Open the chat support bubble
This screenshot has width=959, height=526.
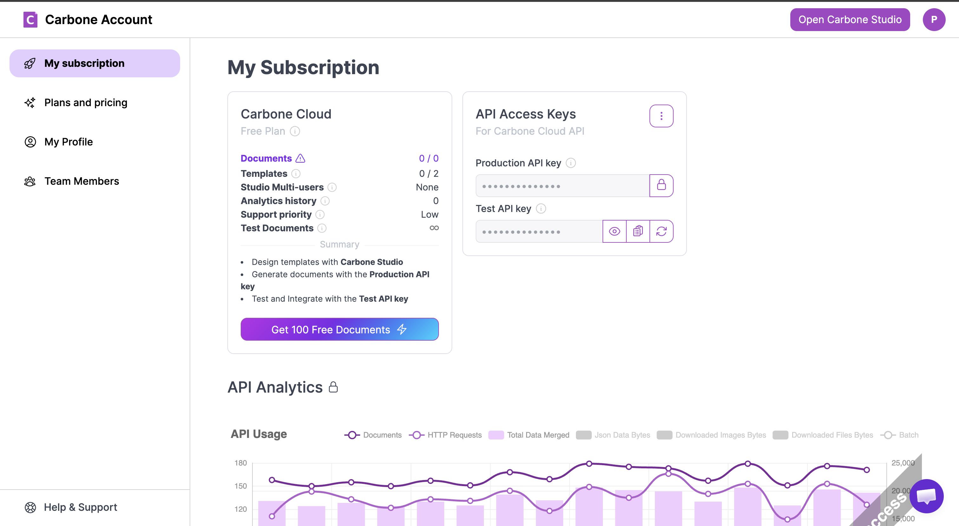click(926, 496)
